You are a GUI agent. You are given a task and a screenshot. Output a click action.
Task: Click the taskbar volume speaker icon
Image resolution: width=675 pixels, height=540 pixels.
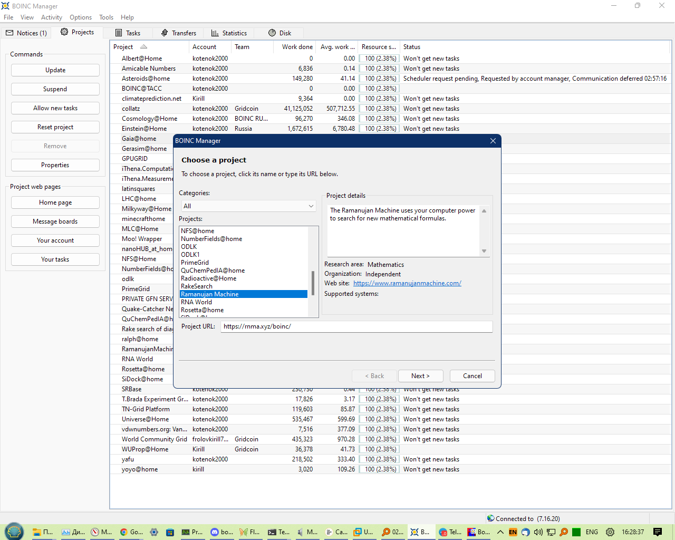pos(538,532)
